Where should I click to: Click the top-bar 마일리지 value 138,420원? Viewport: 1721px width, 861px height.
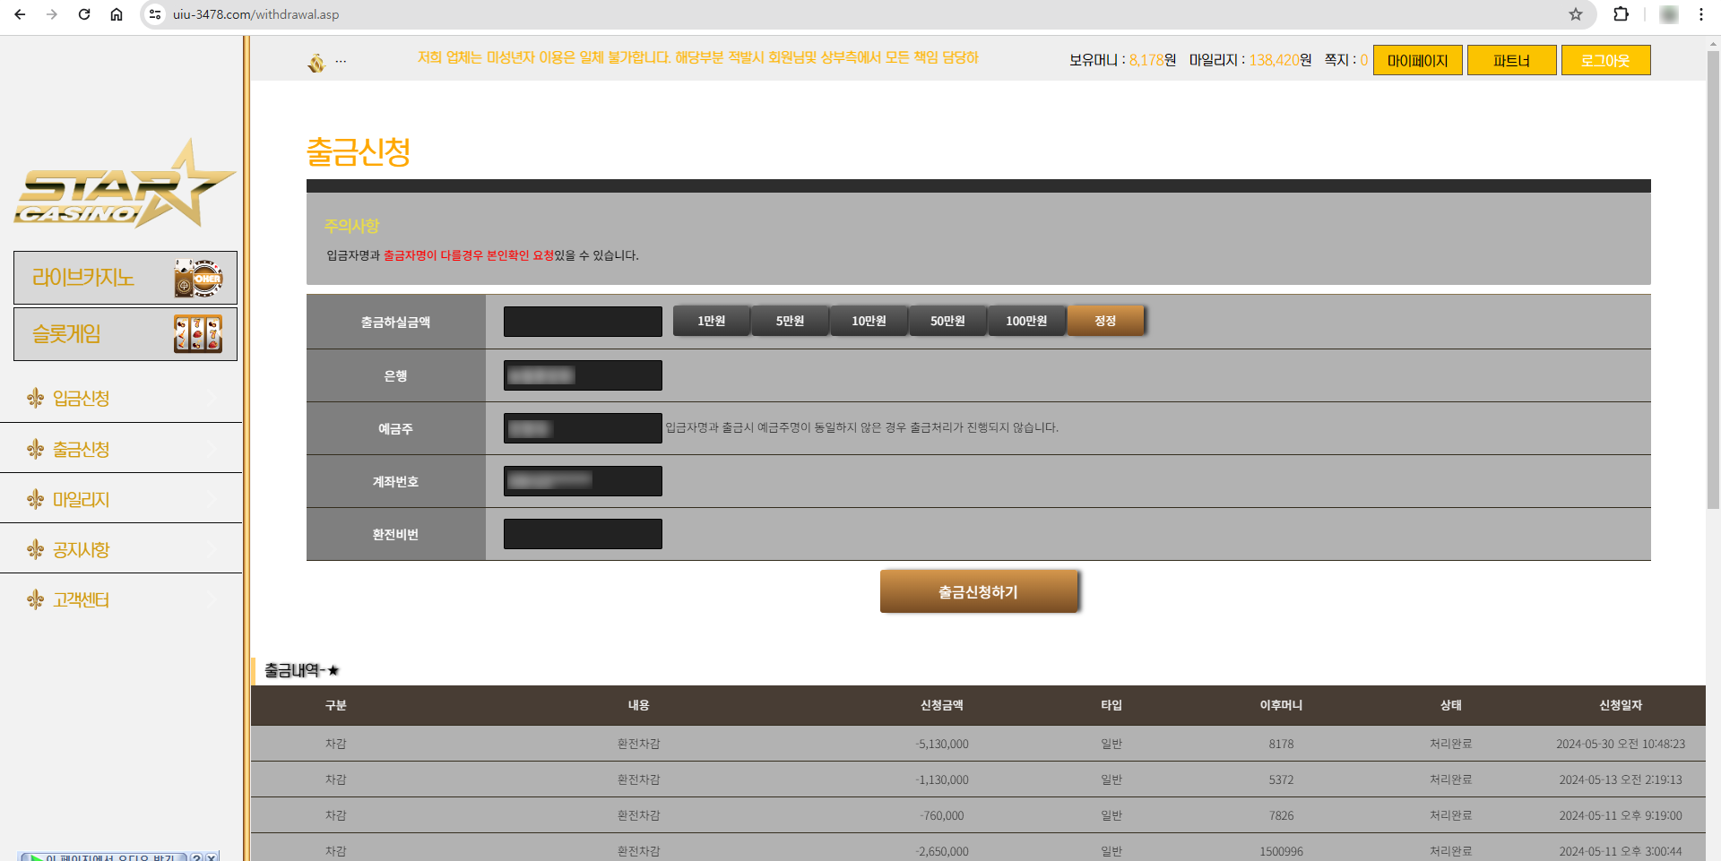[1281, 60]
